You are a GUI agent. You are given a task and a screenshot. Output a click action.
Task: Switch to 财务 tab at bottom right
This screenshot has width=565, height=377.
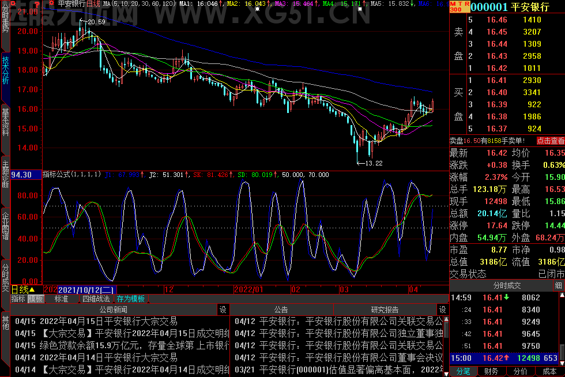coord(491,372)
